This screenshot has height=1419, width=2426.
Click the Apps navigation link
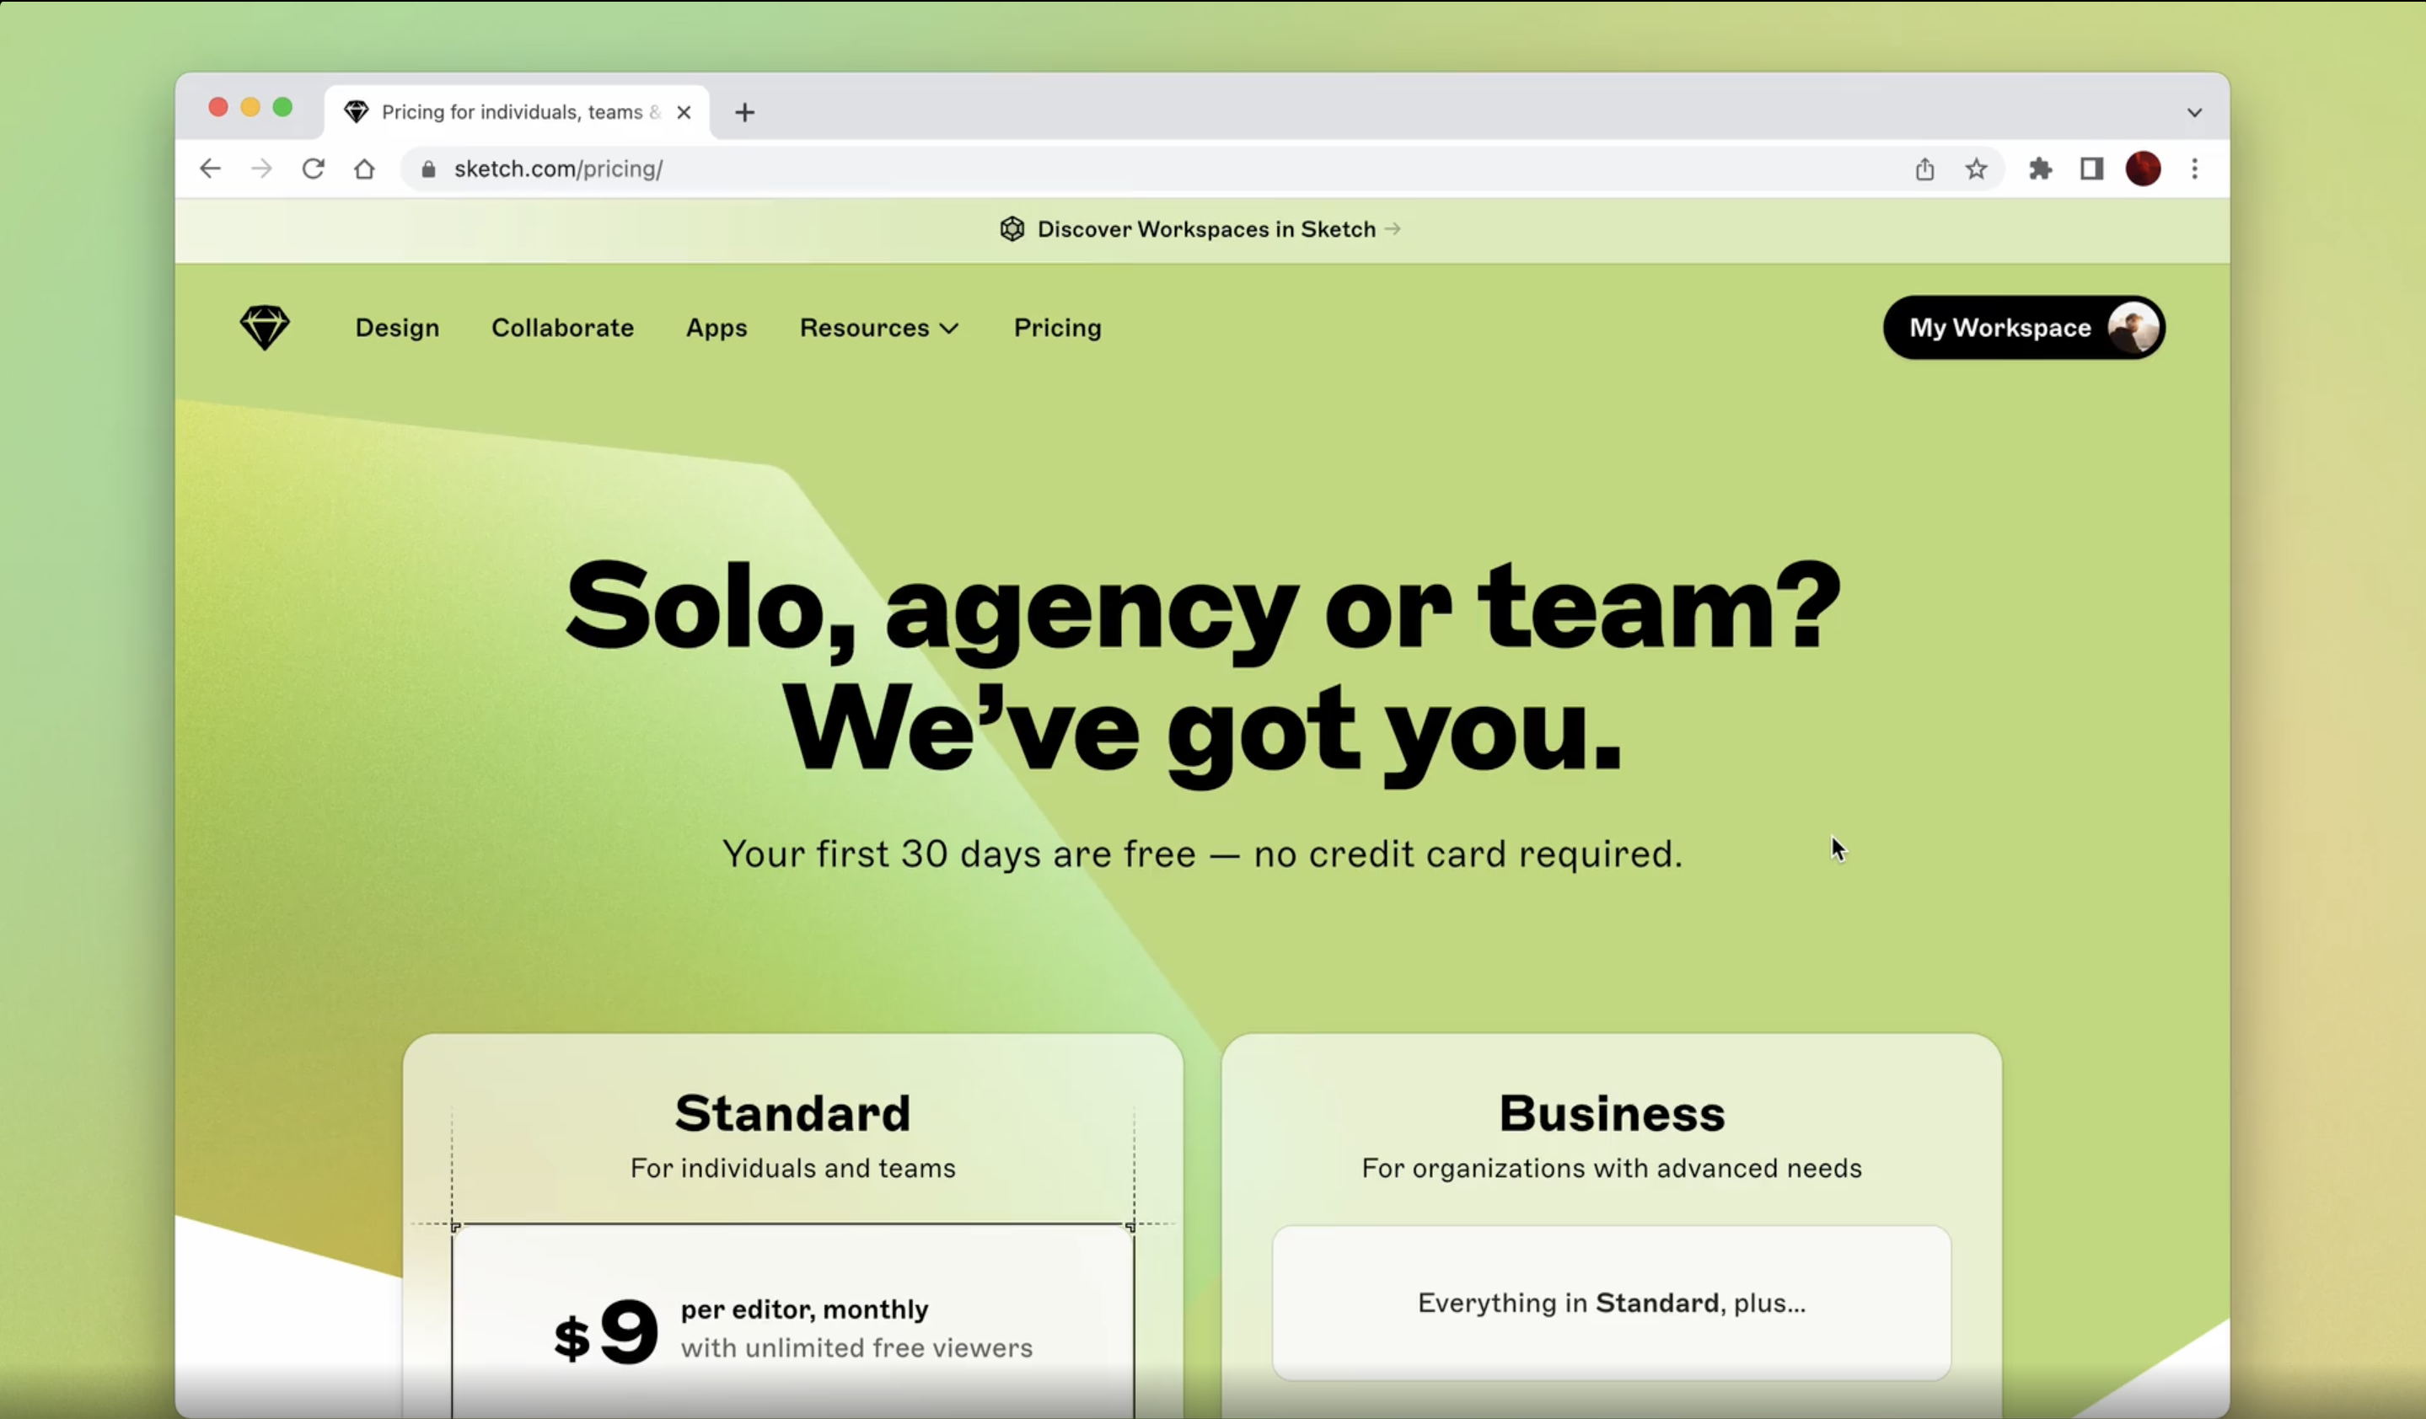(x=717, y=326)
